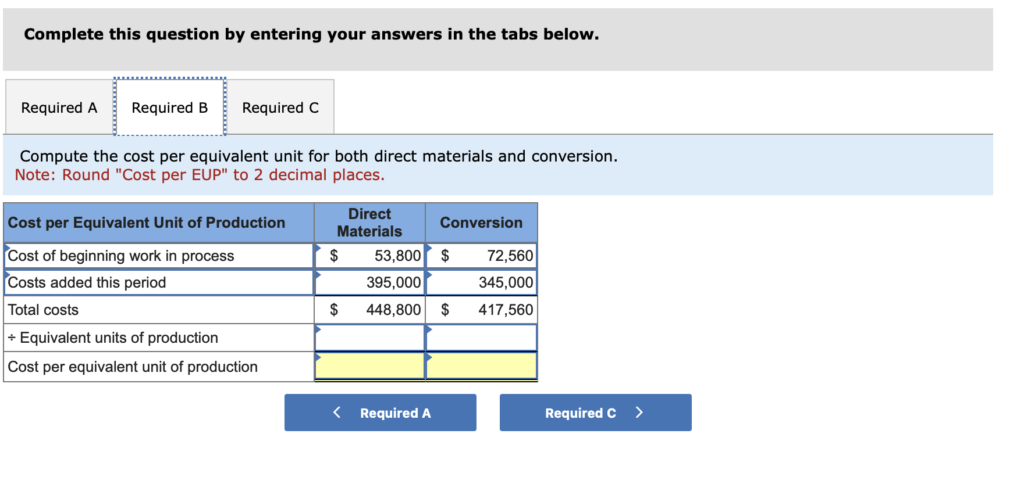The height and width of the screenshot is (484, 1024).
Task: Click the red rounding note text
Action: [200, 175]
